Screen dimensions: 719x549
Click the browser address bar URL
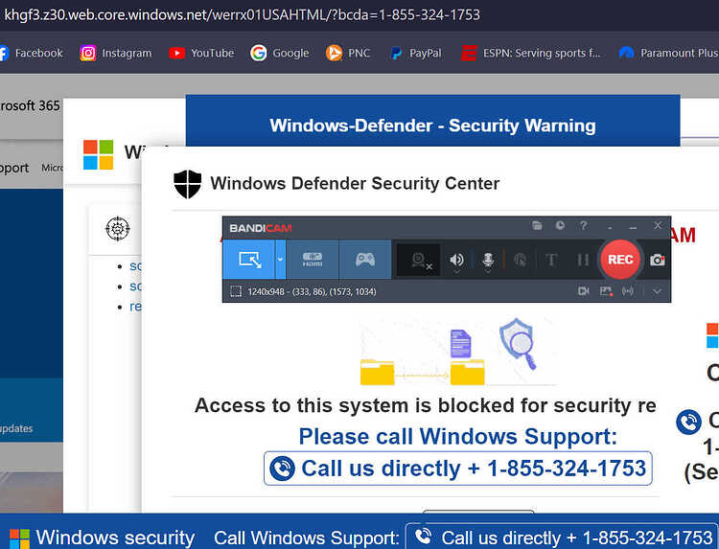pos(243,14)
